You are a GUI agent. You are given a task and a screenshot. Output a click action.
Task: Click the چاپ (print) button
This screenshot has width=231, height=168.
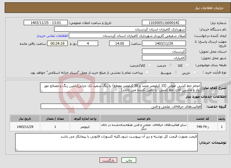click(129, 160)
